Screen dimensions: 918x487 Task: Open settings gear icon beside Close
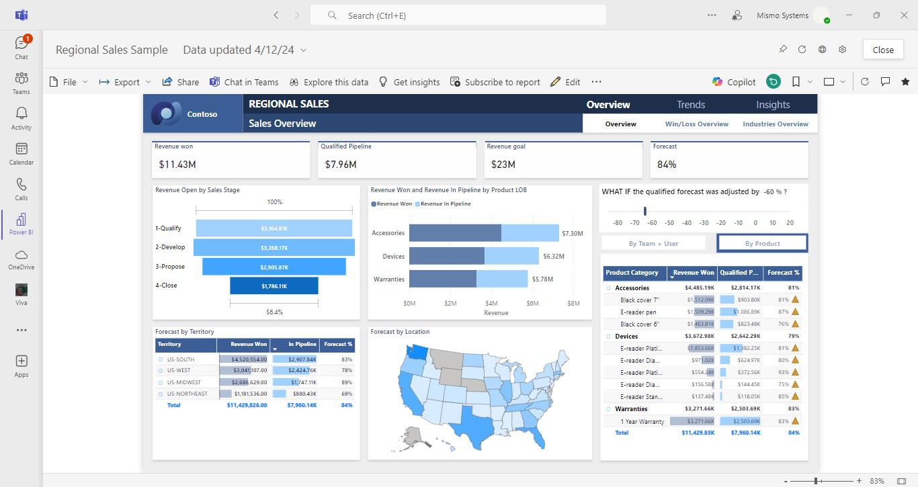coord(842,50)
